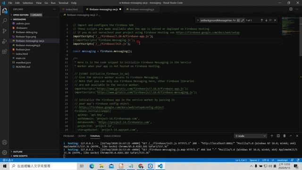Screen dimensions: 302x170
Task: Go to next match in find widget
Action: (266, 20)
